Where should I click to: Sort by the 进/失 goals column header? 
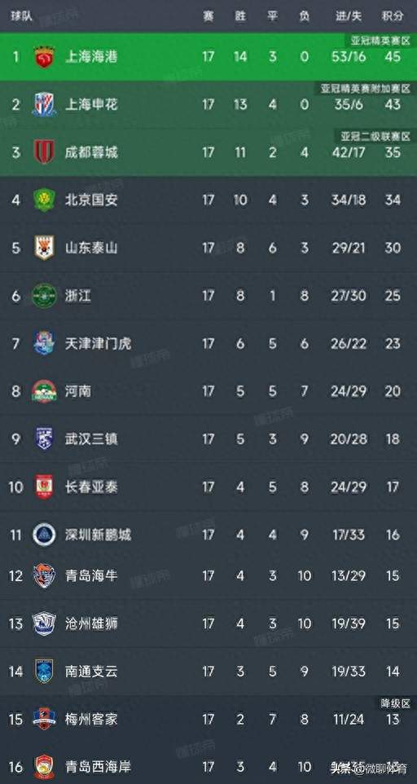click(348, 16)
